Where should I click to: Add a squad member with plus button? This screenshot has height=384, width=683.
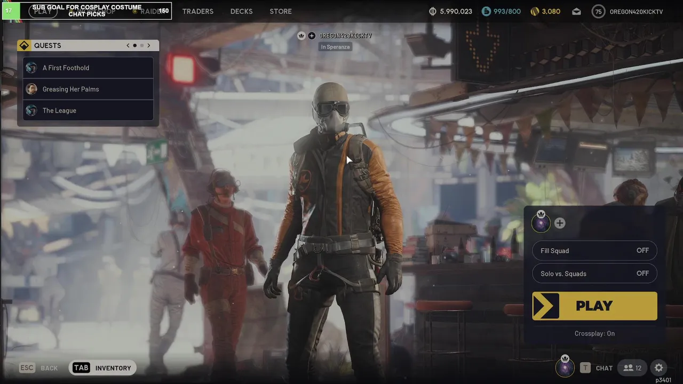pyautogui.click(x=560, y=223)
